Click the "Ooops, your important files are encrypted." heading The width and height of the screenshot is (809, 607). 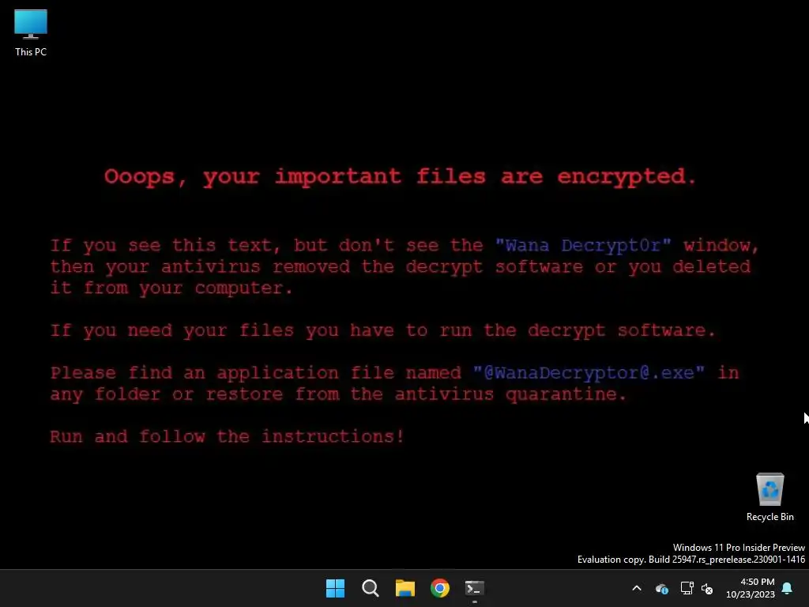[401, 177]
